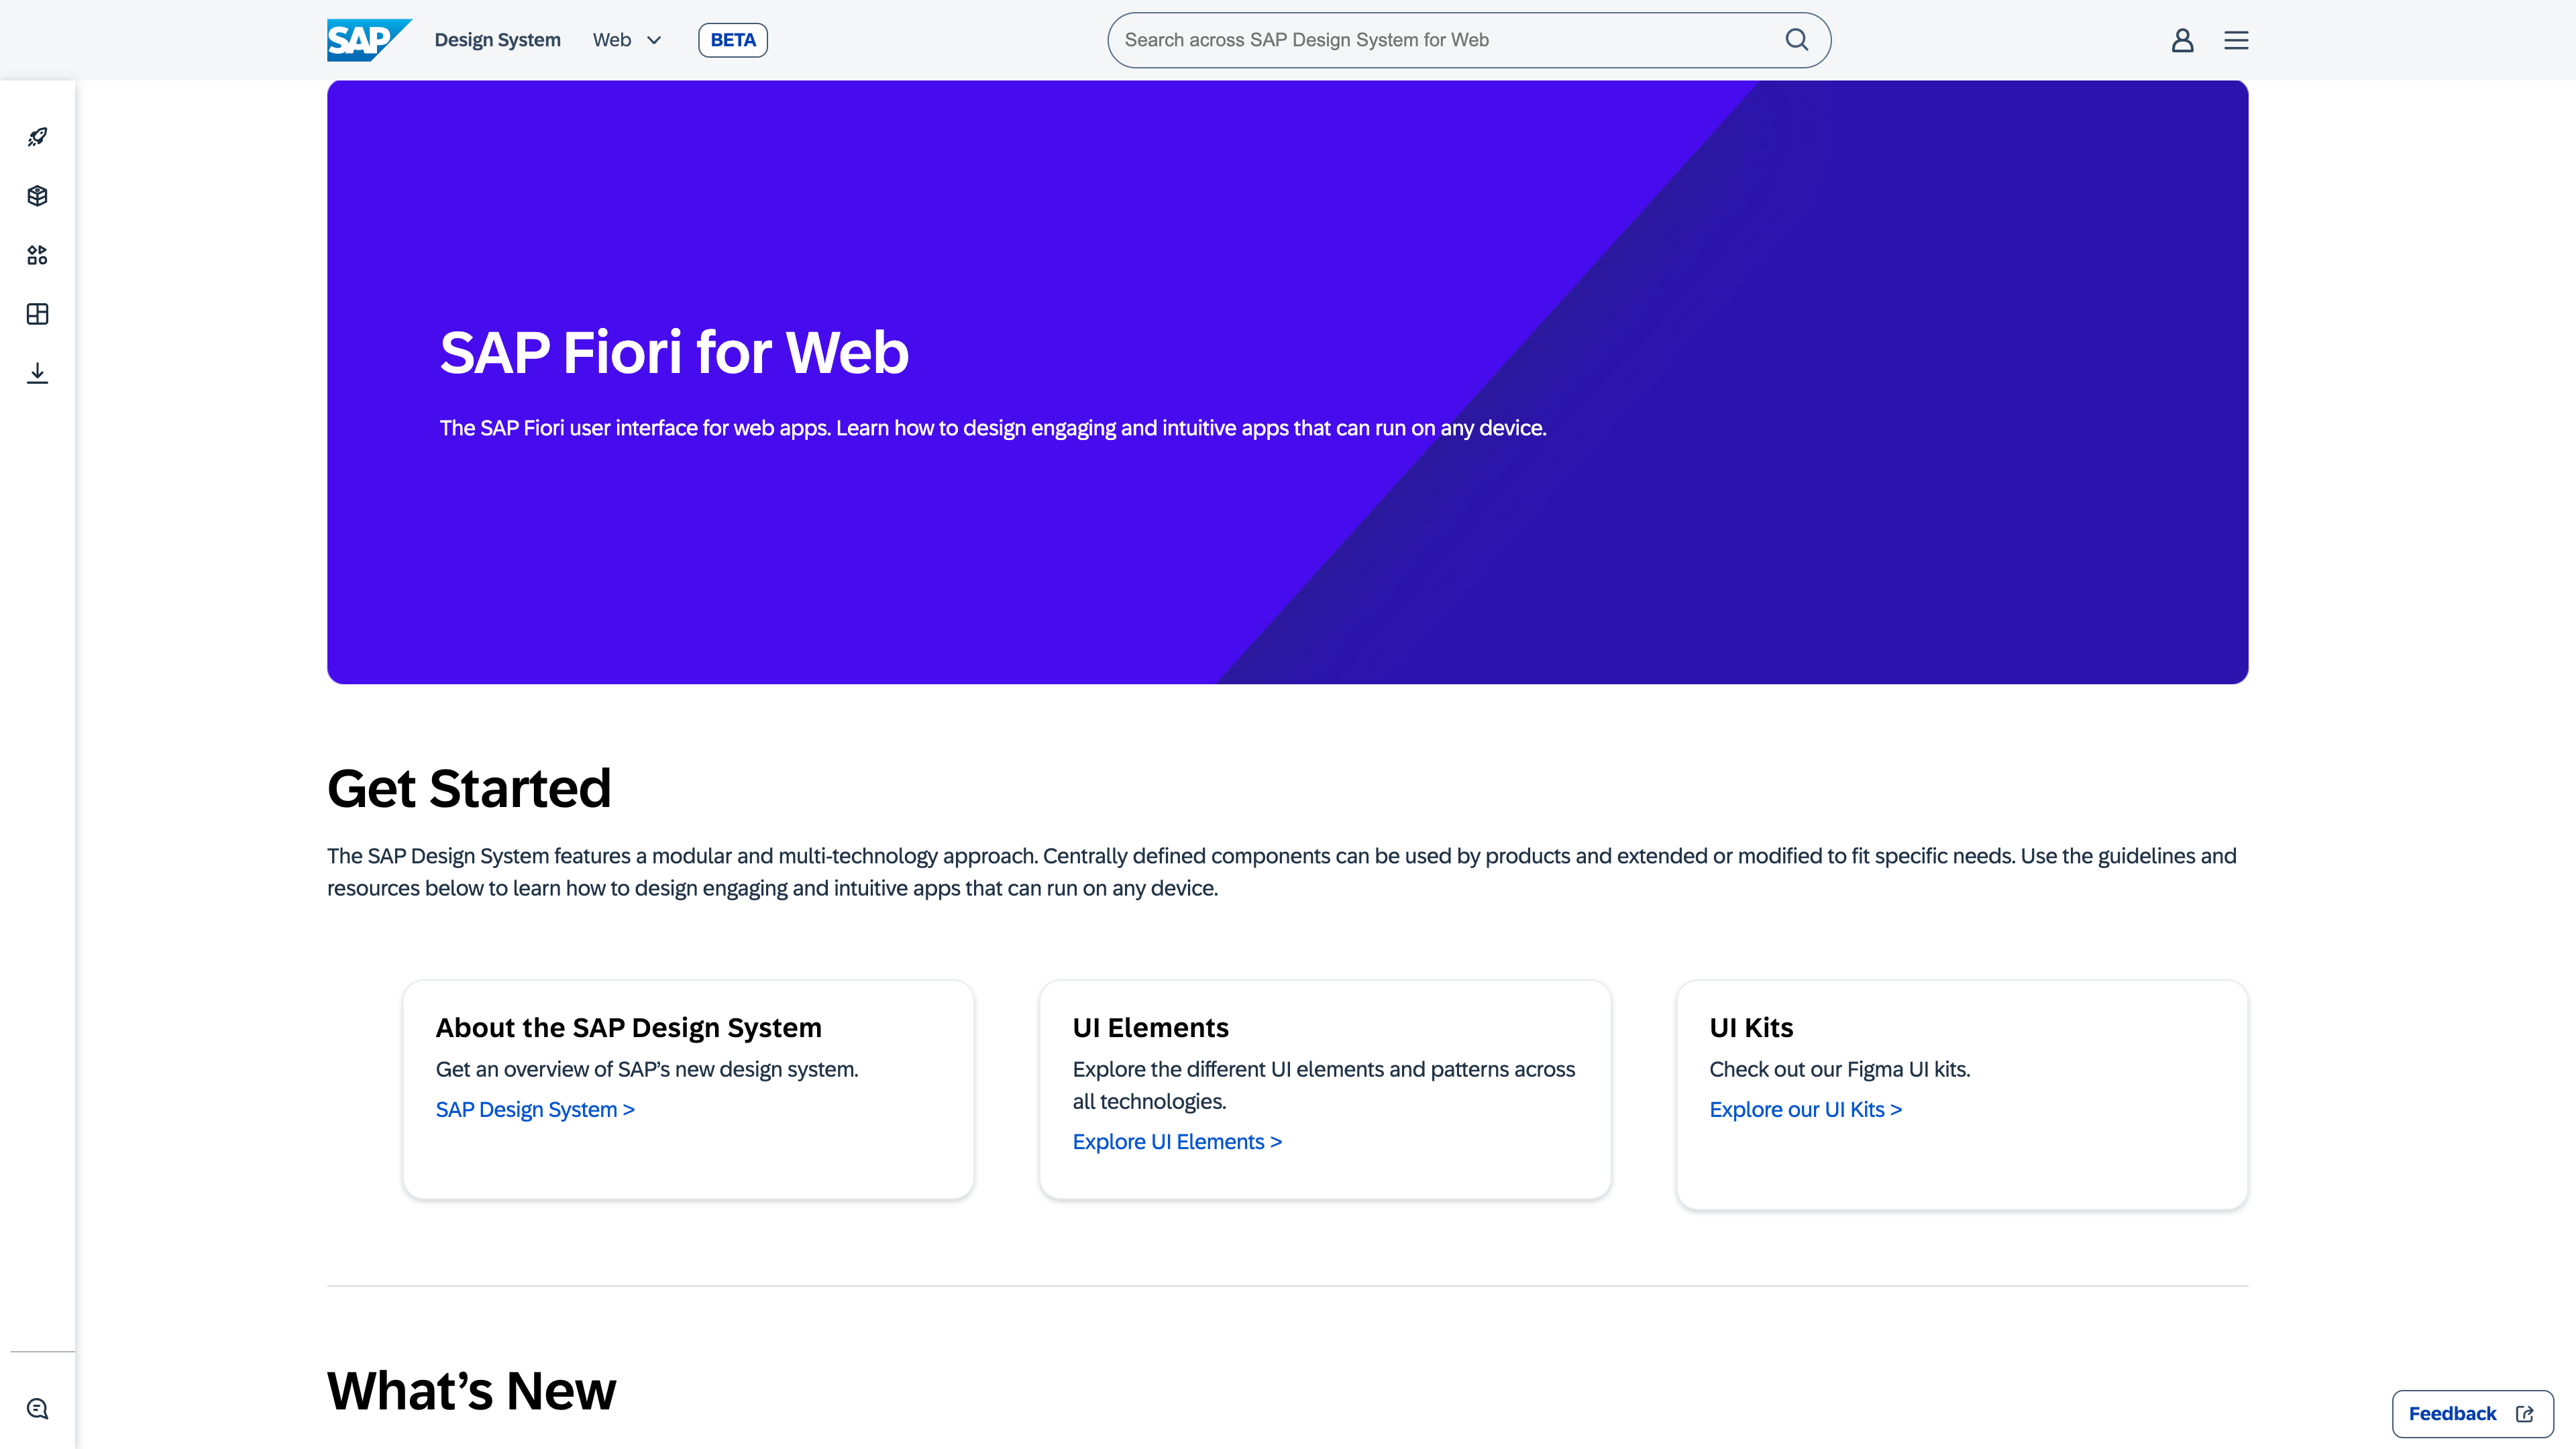The height and width of the screenshot is (1449, 2576).
Task: Open Explore our UI Kits link
Action: pos(1804,1109)
